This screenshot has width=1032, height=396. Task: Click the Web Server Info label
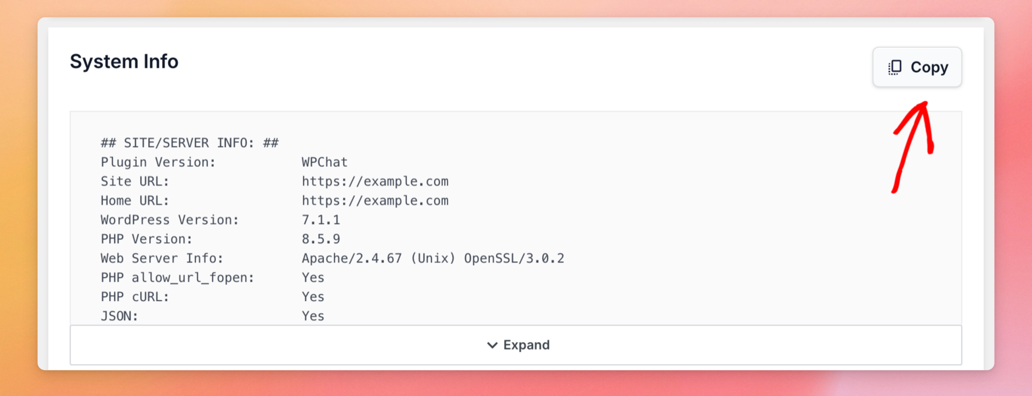pos(162,258)
